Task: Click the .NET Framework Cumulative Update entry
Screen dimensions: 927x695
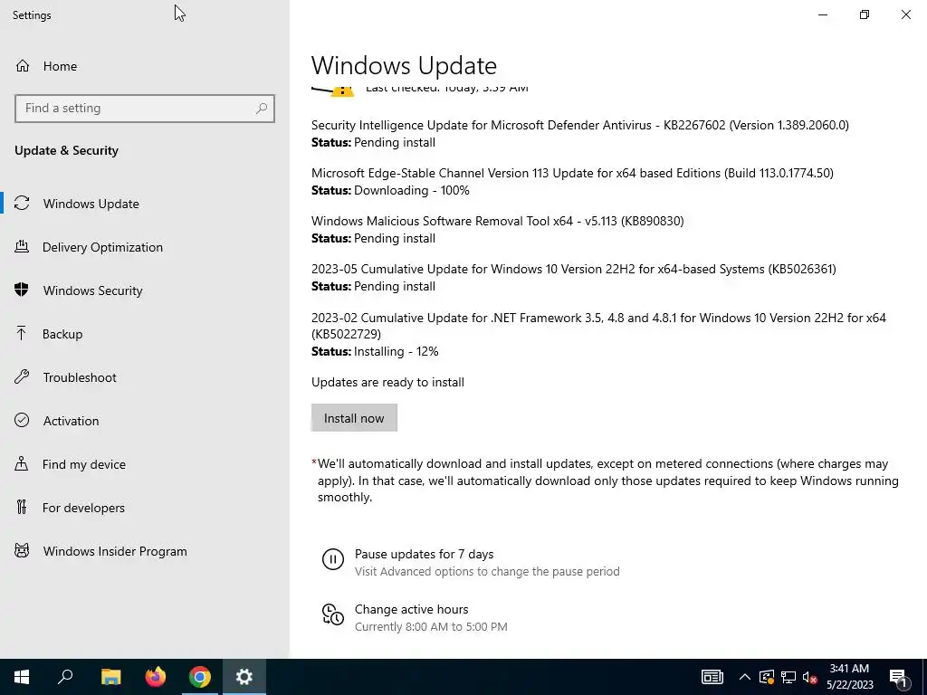Action: (599, 326)
